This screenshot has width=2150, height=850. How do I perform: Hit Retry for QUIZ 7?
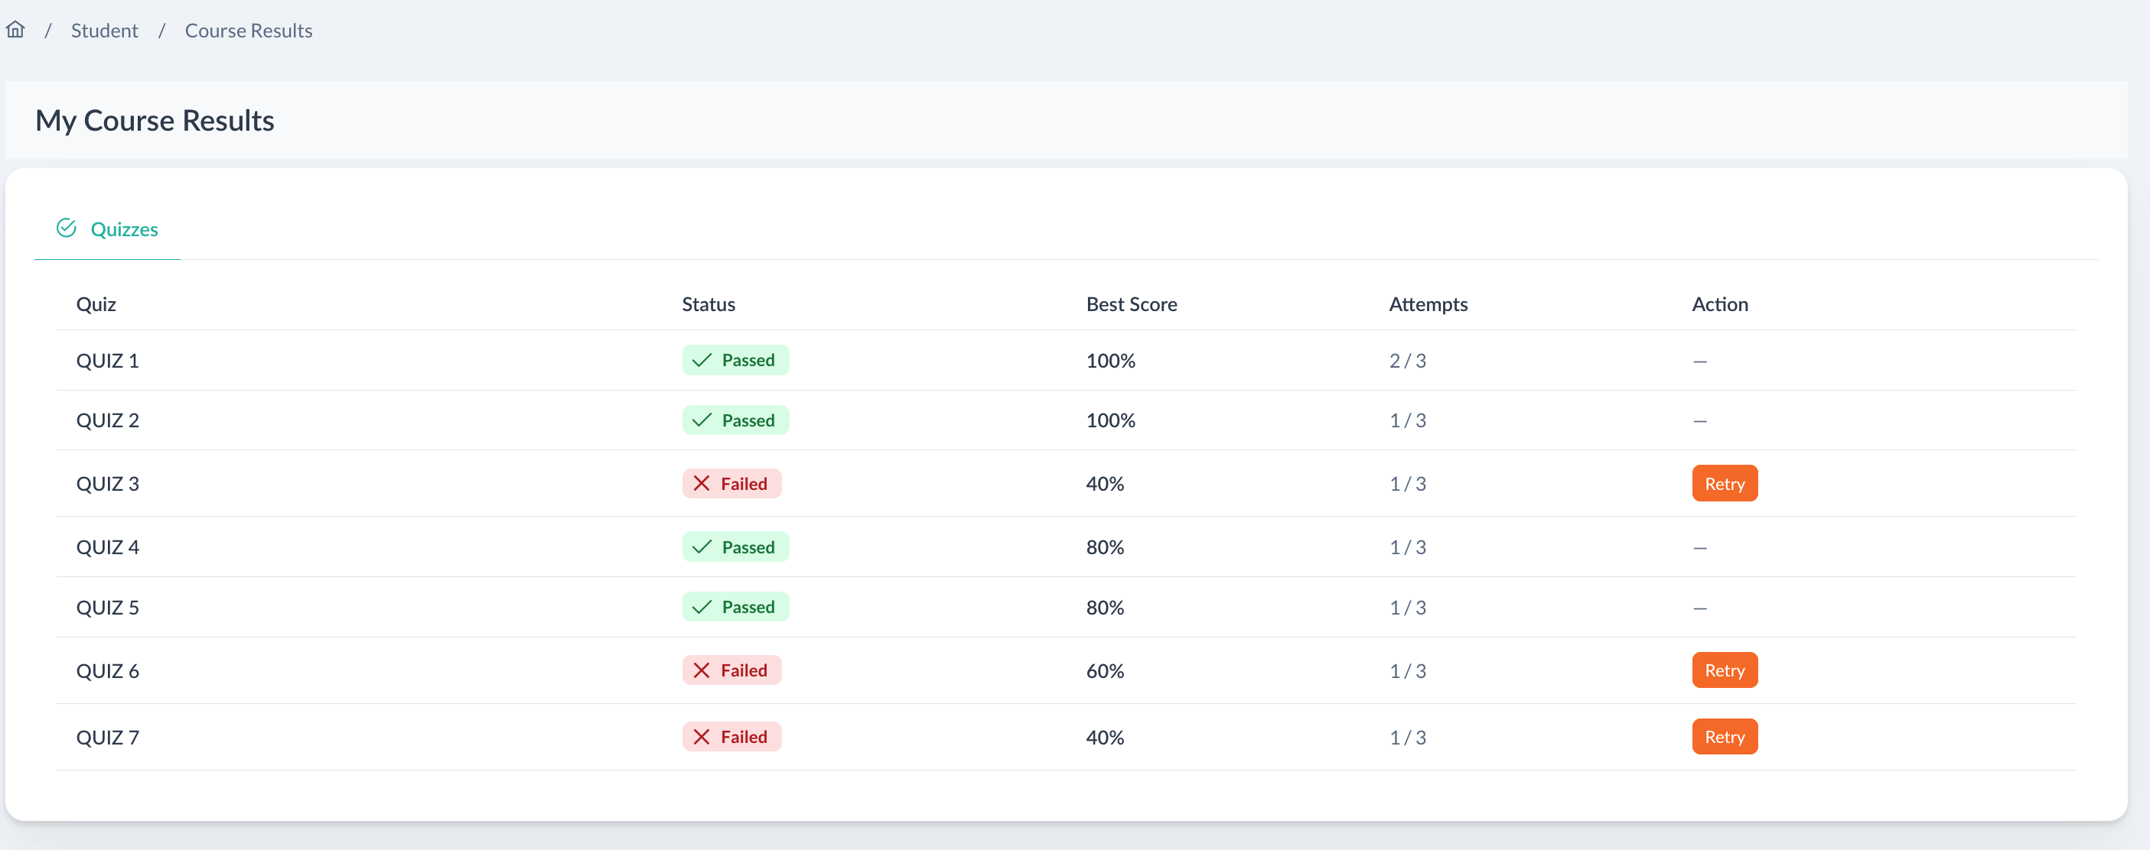tap(1724, 738)
